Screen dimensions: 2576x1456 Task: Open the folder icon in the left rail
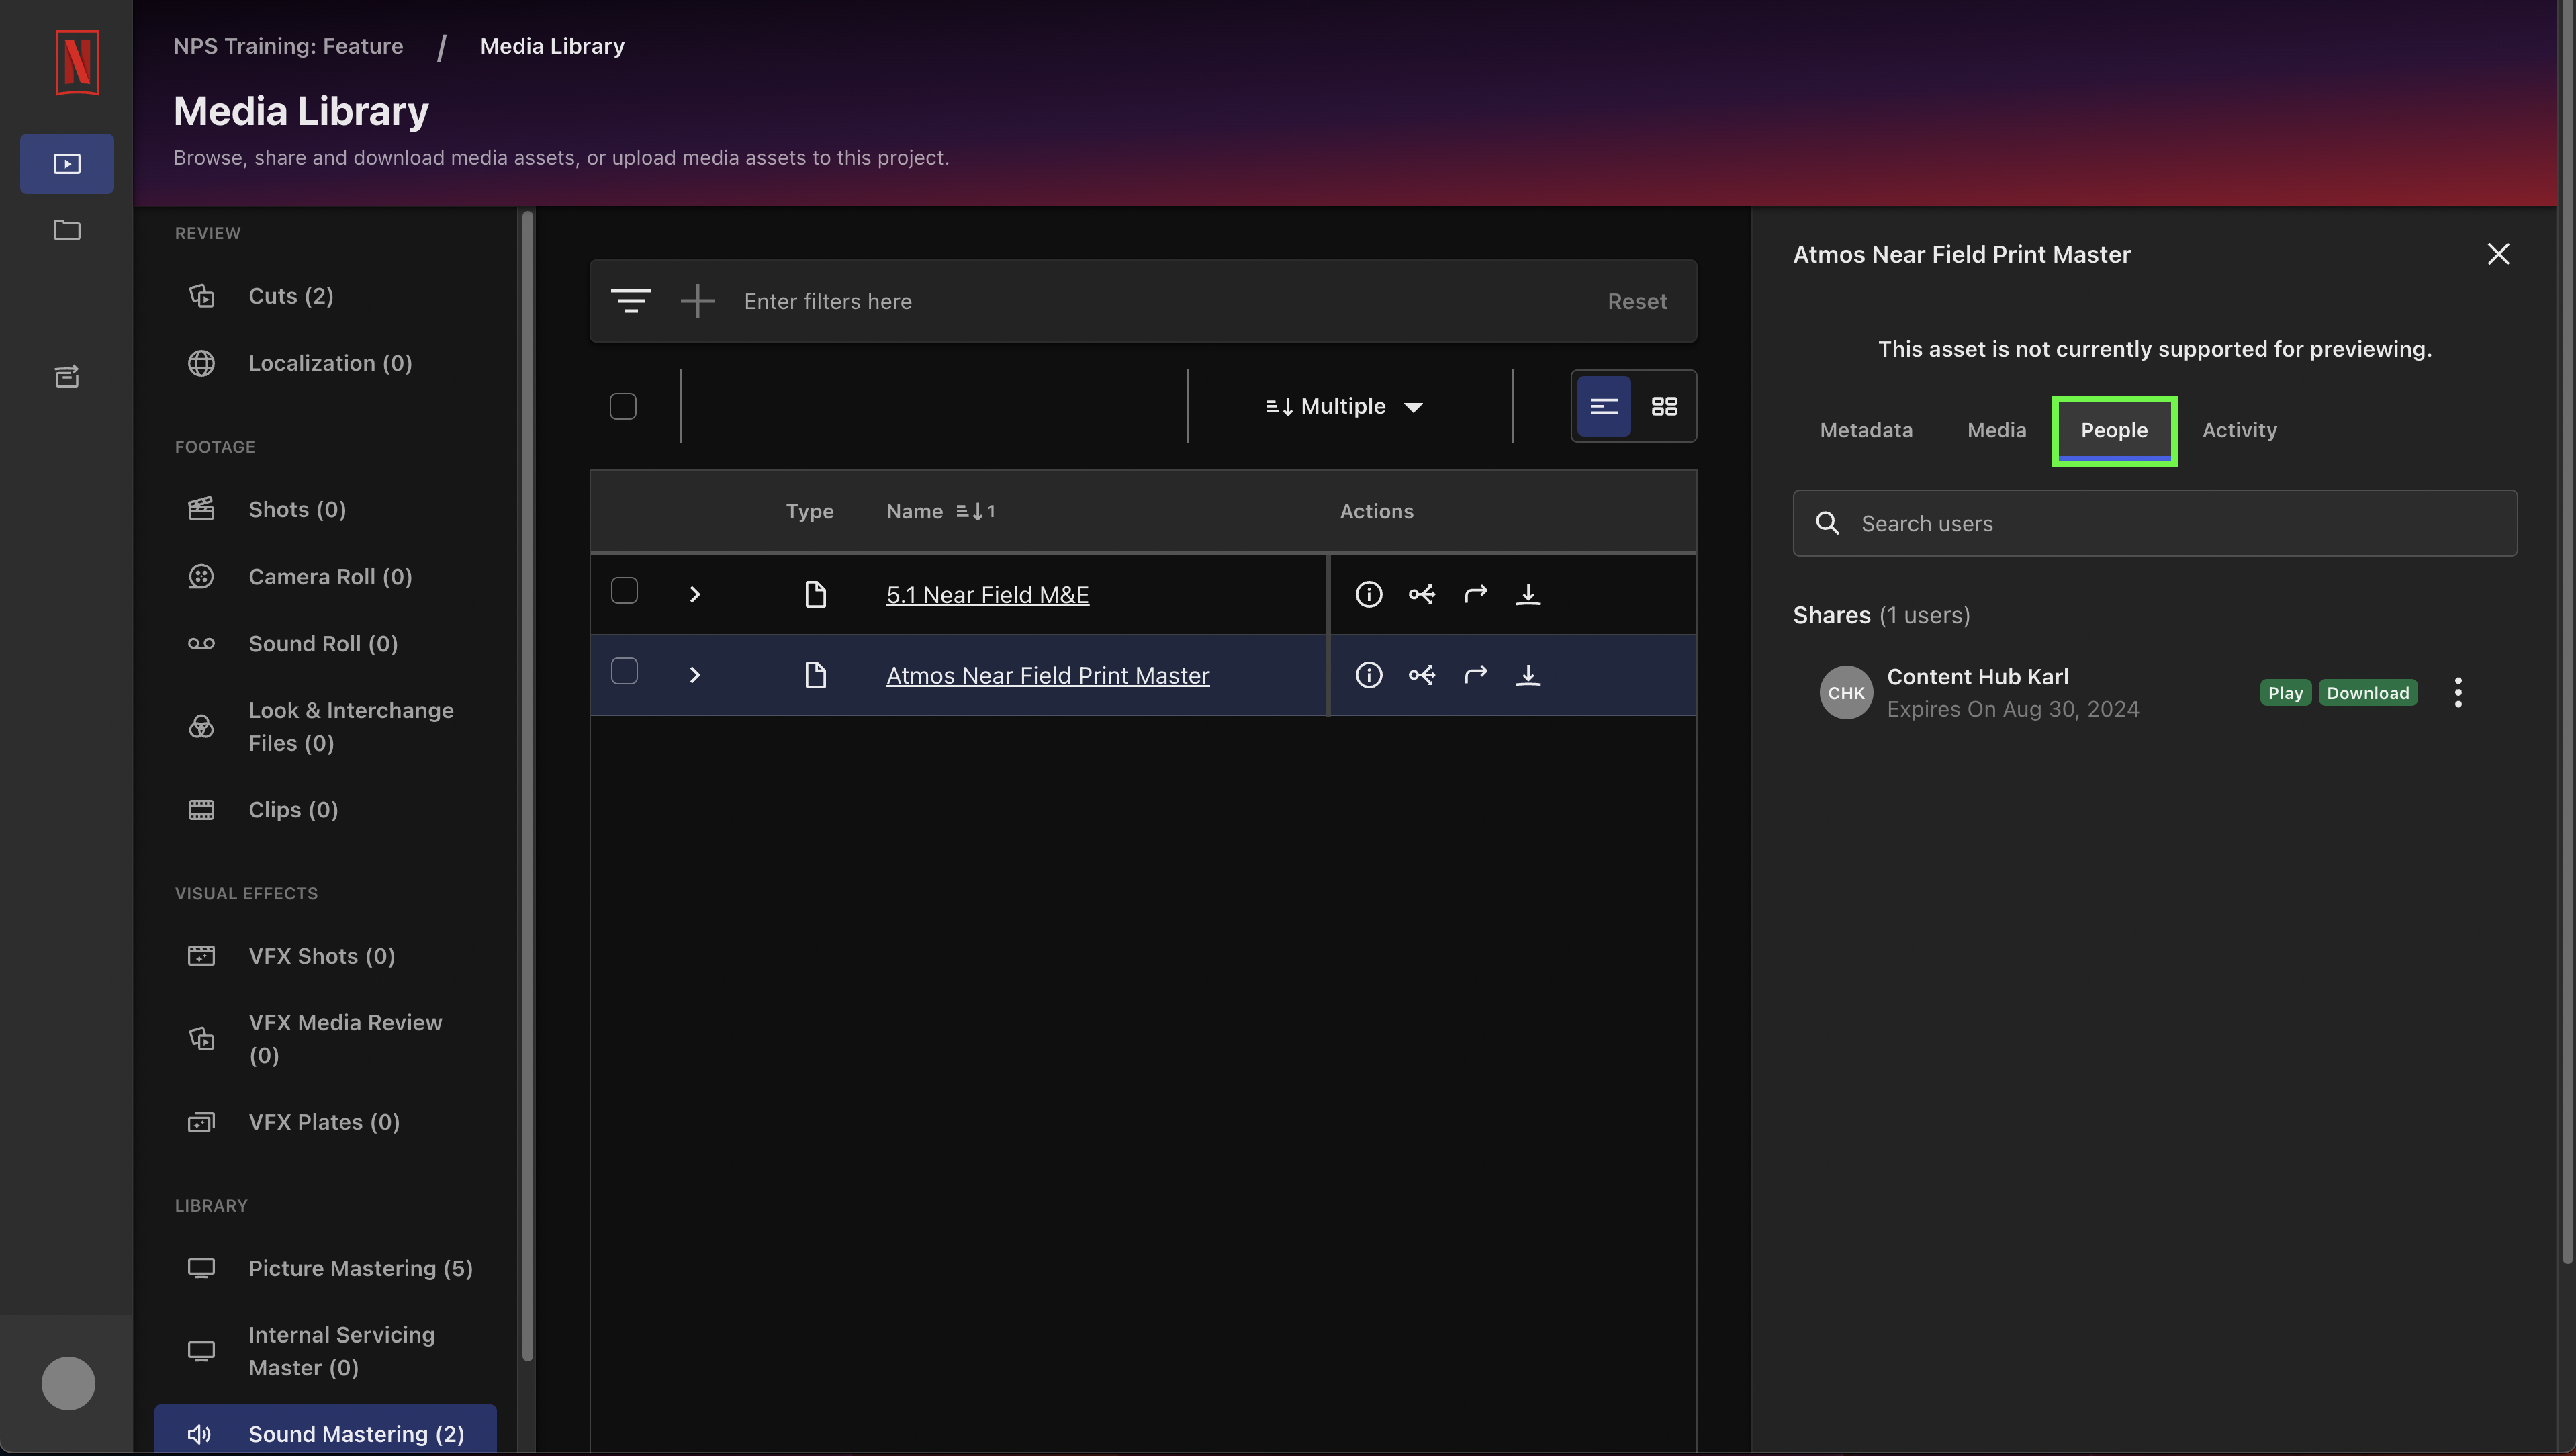tap(67, 230)
